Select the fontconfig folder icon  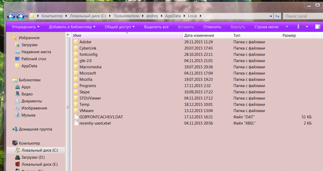76,54
